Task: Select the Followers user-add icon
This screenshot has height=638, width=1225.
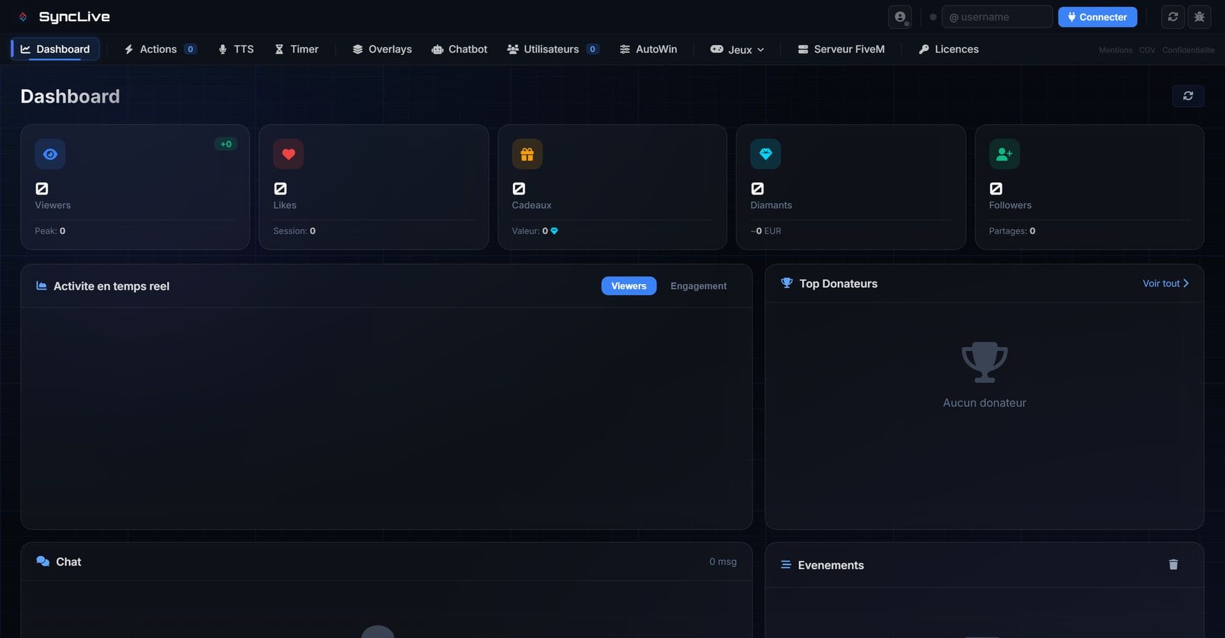Action: (x=1004, y=154)
